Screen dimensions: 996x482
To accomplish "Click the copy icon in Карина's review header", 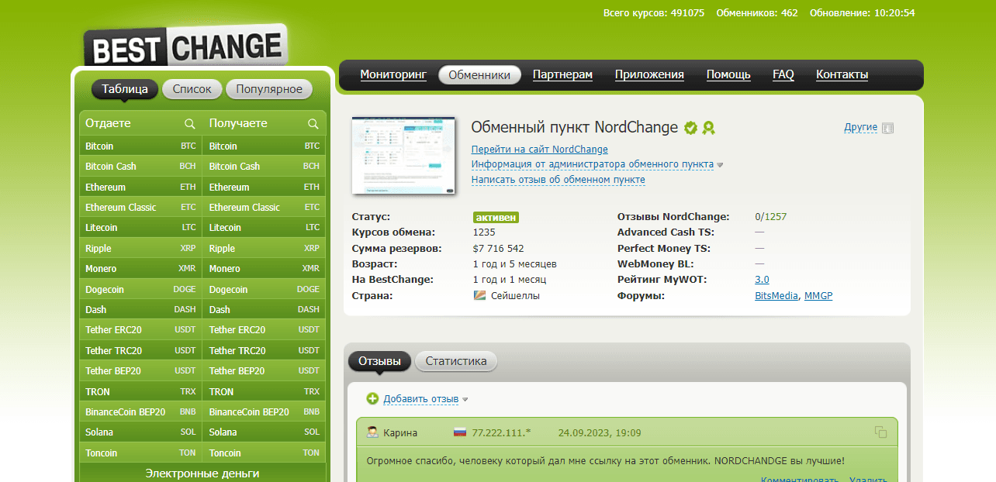I will (x=880, y=432).
